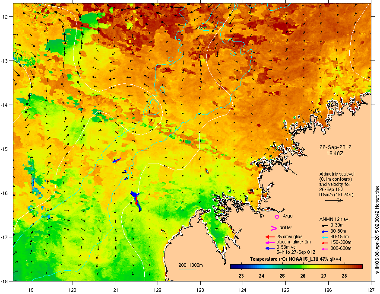Click the 24 value under color bar
Viewport: 380px width, 294px height.
point(262,276)
